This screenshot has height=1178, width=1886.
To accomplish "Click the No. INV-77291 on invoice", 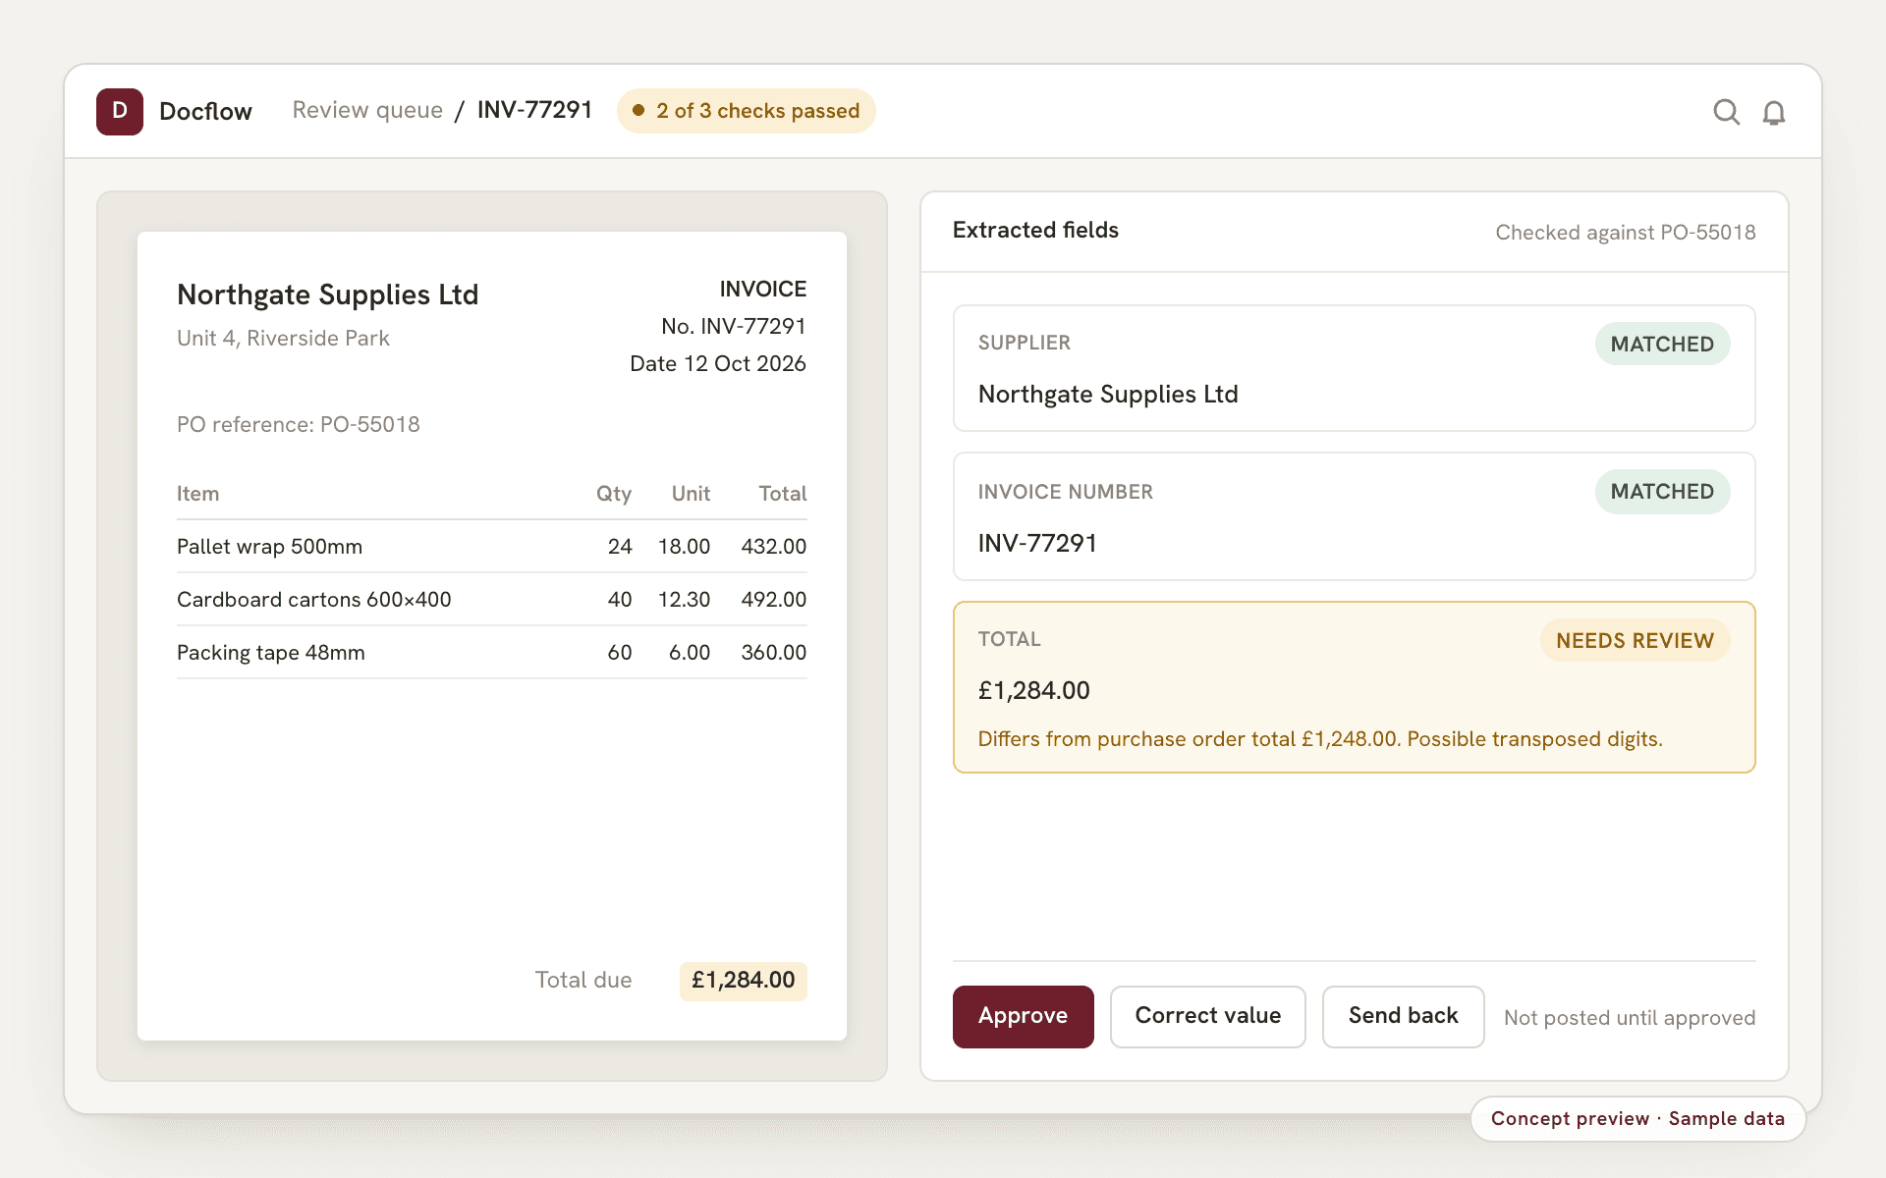I will (733, 327).
